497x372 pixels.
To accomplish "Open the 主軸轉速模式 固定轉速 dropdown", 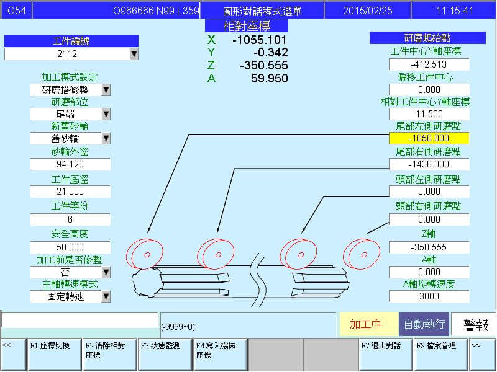I will click(106, 296).
